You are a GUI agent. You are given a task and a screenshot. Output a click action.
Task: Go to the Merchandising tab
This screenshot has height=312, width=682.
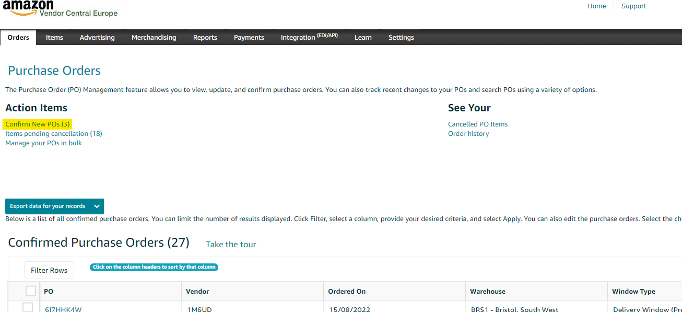coord(154,38)
